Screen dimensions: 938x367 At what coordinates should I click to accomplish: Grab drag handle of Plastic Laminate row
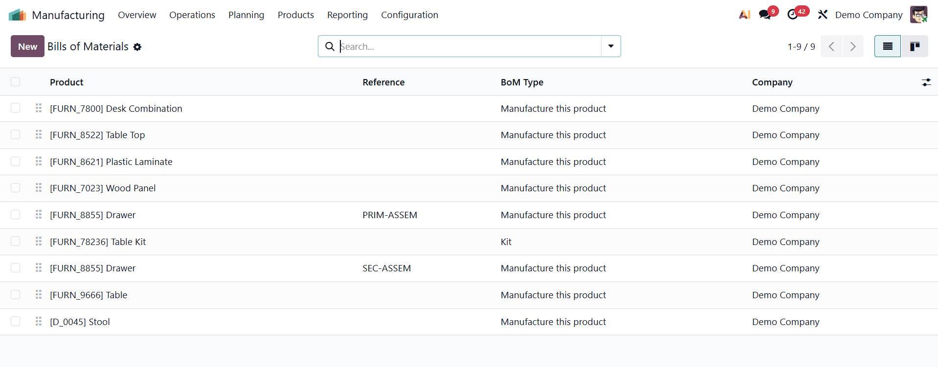tap(39, 161)
